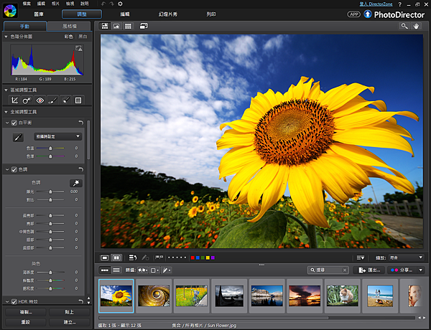
Task: Uncheck the 白平衡 white balance checkbox
Action: (x=14, y=123)
